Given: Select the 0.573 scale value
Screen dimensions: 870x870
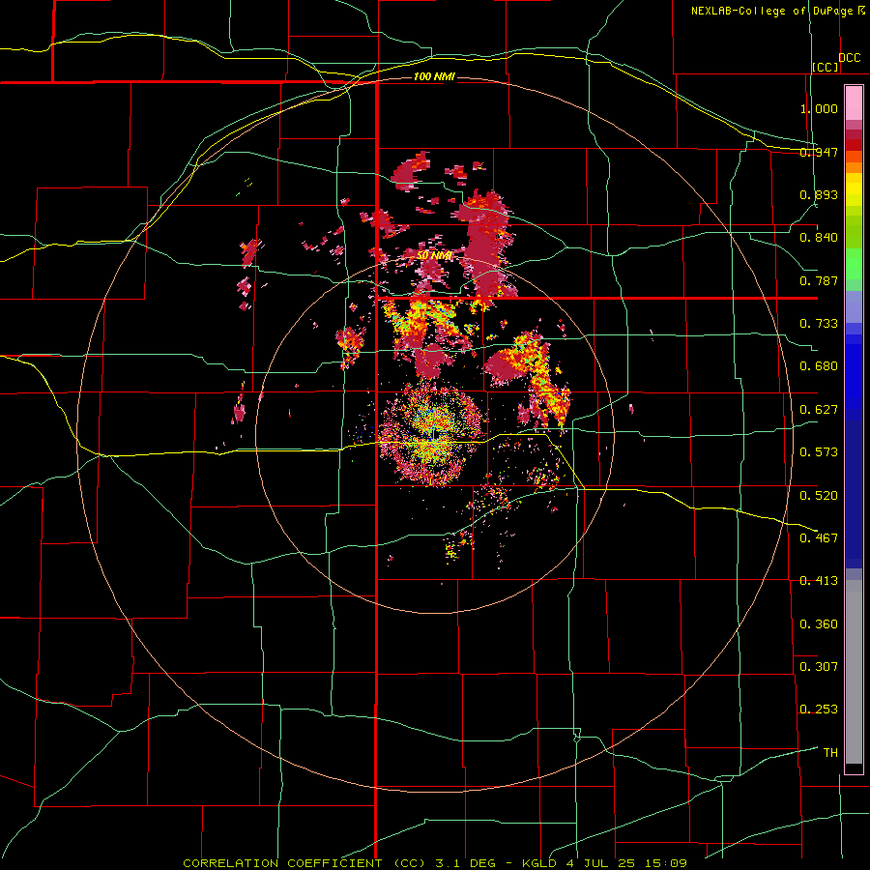Looking at the screenshot, I should [x=819, y=452].
